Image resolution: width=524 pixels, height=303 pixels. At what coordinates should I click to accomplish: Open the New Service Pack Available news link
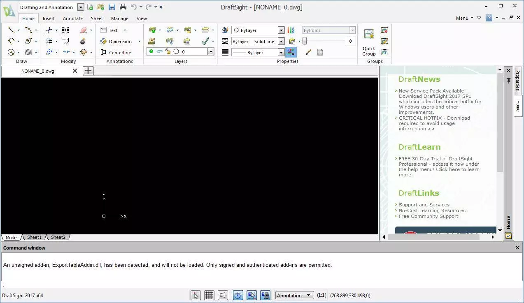tap(440, 102)
